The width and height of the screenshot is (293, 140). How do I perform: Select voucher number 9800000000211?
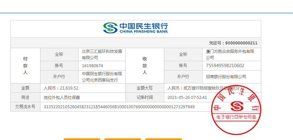(x=241, y=43)
